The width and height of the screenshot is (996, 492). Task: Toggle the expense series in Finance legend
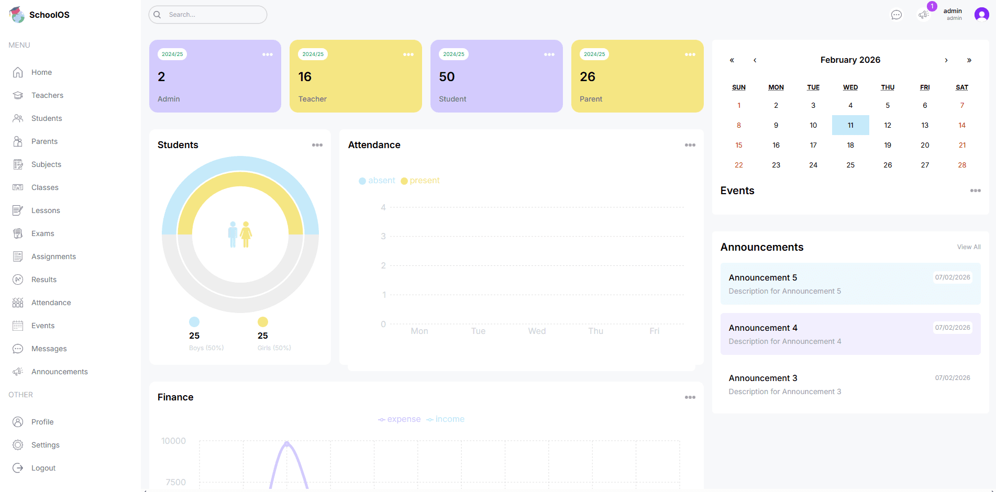(400, 419)
